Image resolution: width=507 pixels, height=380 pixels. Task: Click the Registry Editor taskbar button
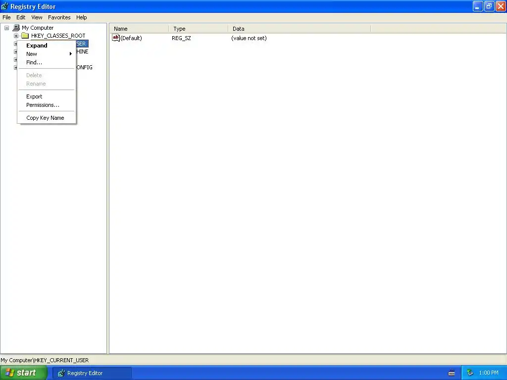click(x=92, y=373)
